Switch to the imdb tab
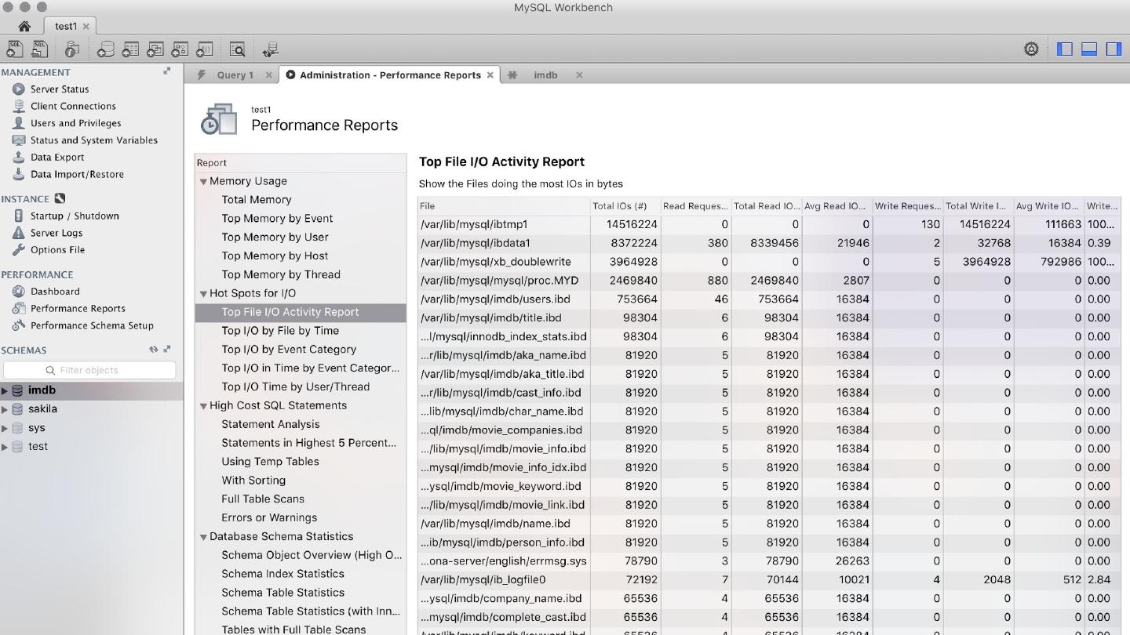 545,75
